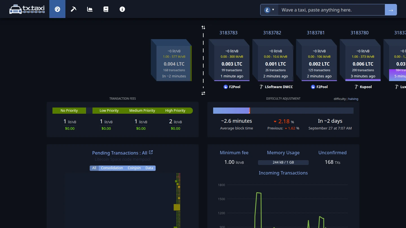Open the Litecoin network selector dropdown
This screenshot has height=228, width=406.
[x=269, y=10]
